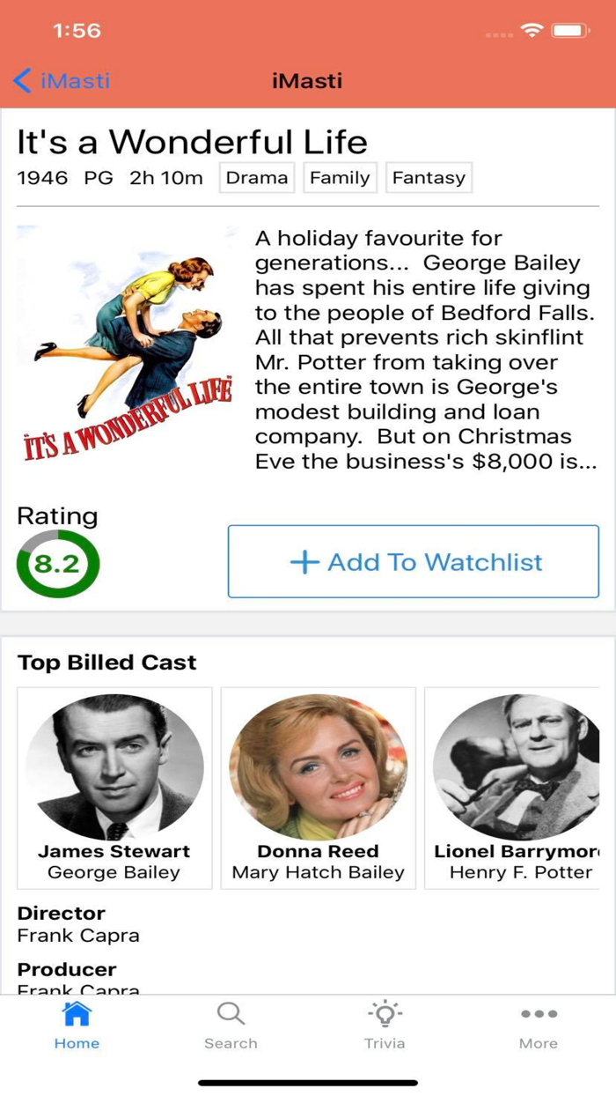Viewport: 616px width, 1096px height.
Task: Select the Fantasy genre tag
Action: [429, 178]
